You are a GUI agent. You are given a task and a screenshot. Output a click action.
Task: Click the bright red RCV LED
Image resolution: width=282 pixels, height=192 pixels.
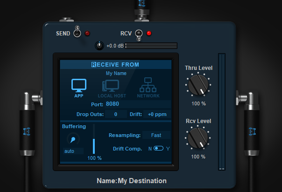[149, 33]
